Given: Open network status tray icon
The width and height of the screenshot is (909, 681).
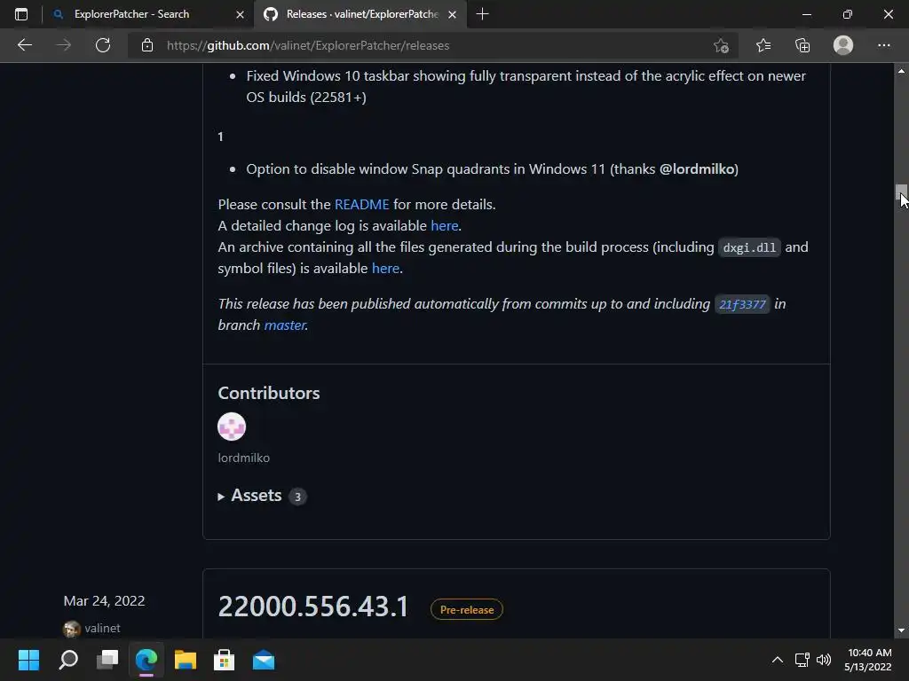Looking at the screenshot, I should (802, 660).
